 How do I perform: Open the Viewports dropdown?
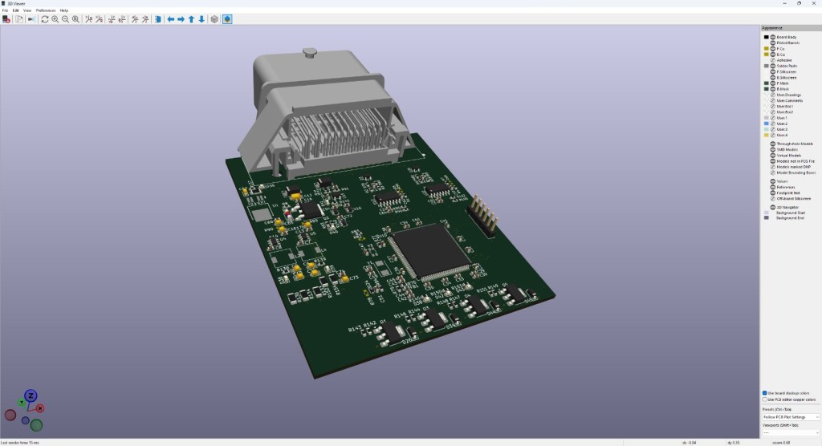pyautogui.click(x=790, y=433)
